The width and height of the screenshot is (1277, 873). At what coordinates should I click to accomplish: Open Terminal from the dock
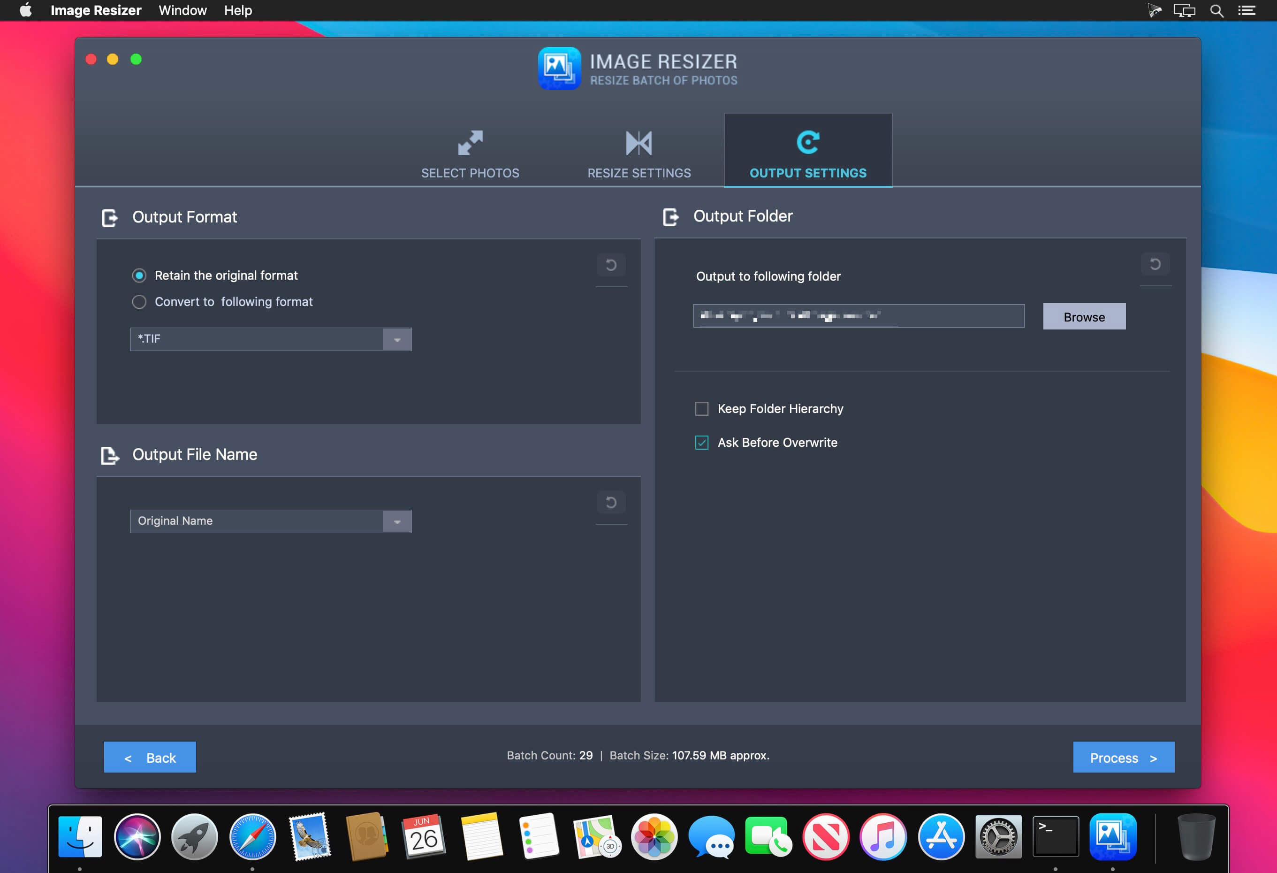(x=1056, y=837)
